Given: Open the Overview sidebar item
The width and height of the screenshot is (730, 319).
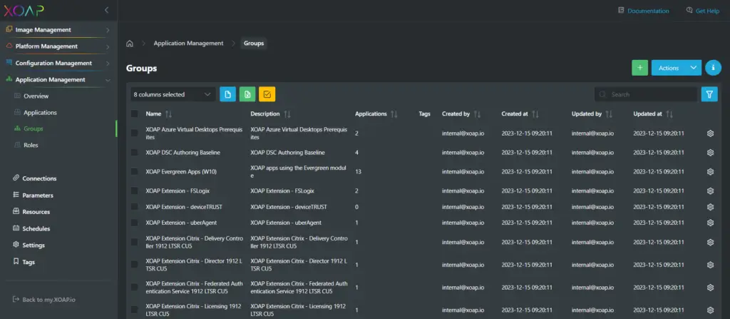Looking at the screenshot, I should click(36, 96).
